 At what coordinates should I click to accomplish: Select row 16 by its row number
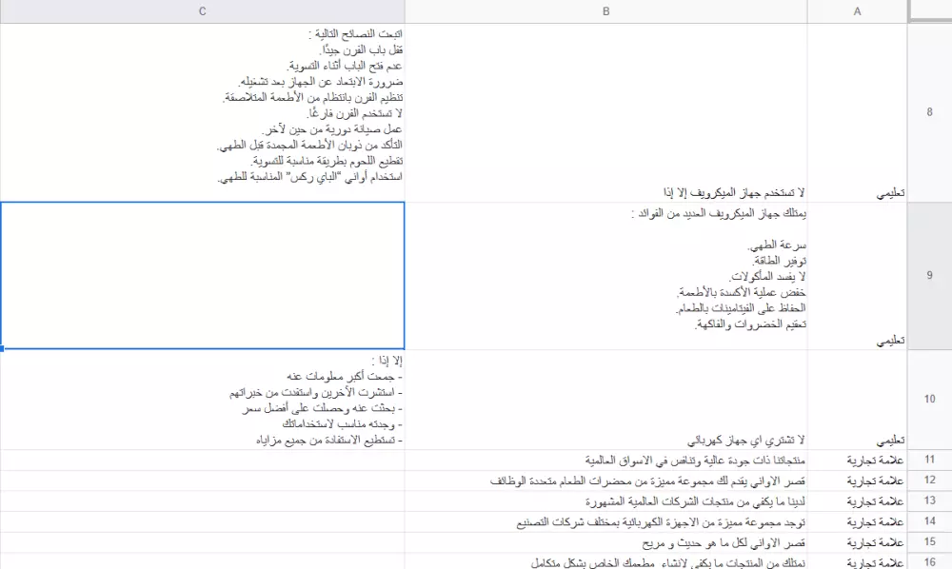click(x=928, y=562)
